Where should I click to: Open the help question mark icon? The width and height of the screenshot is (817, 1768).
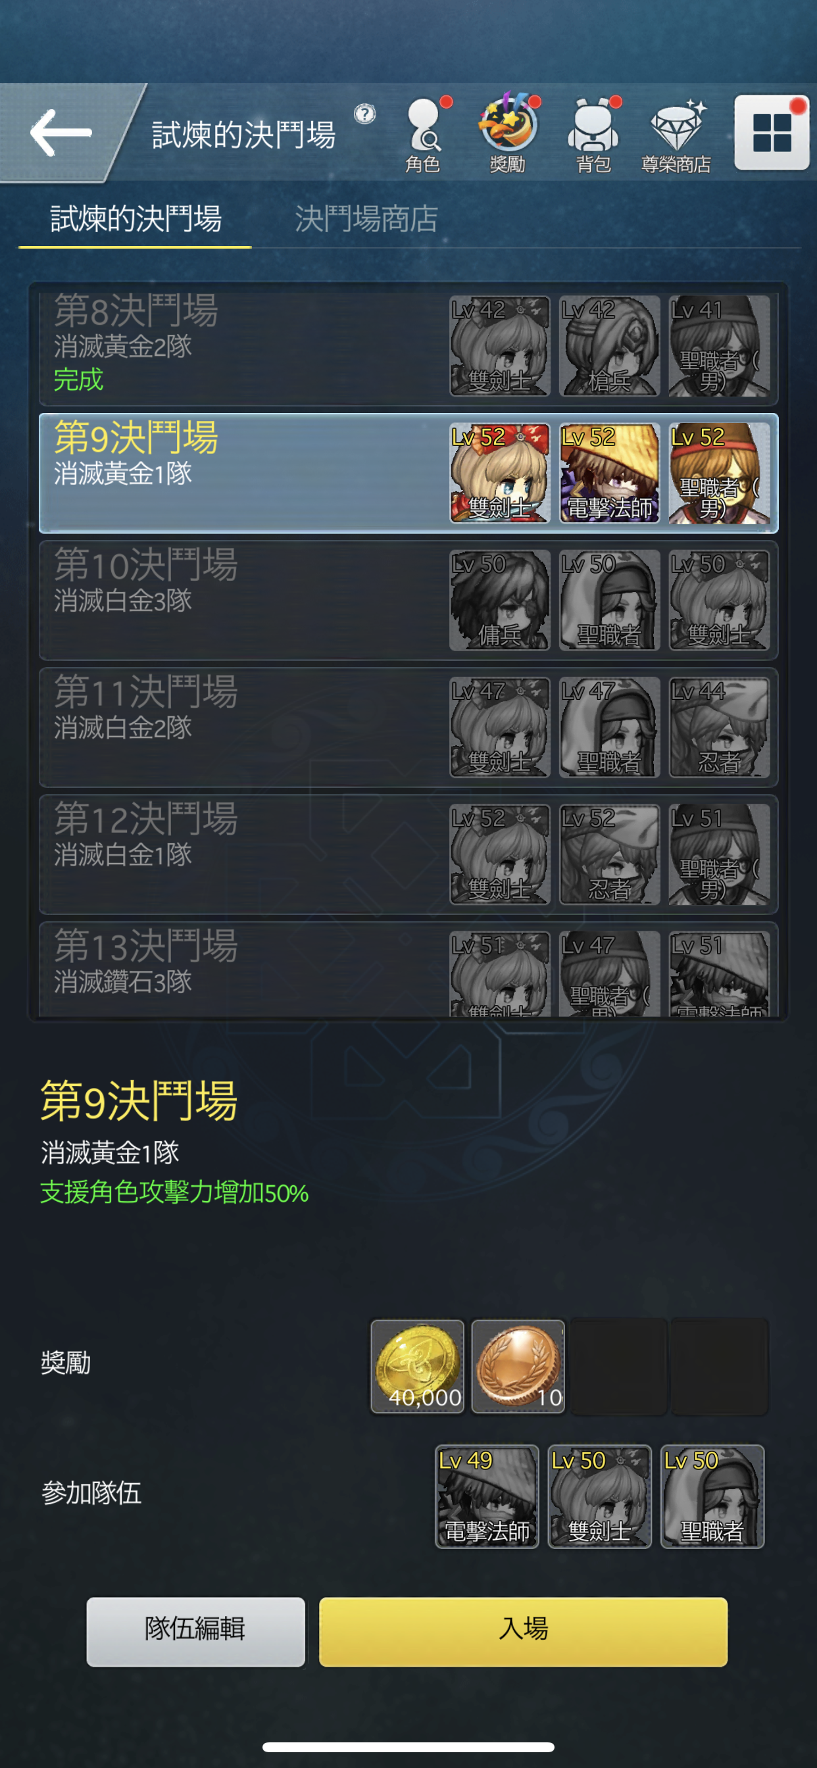364,113
